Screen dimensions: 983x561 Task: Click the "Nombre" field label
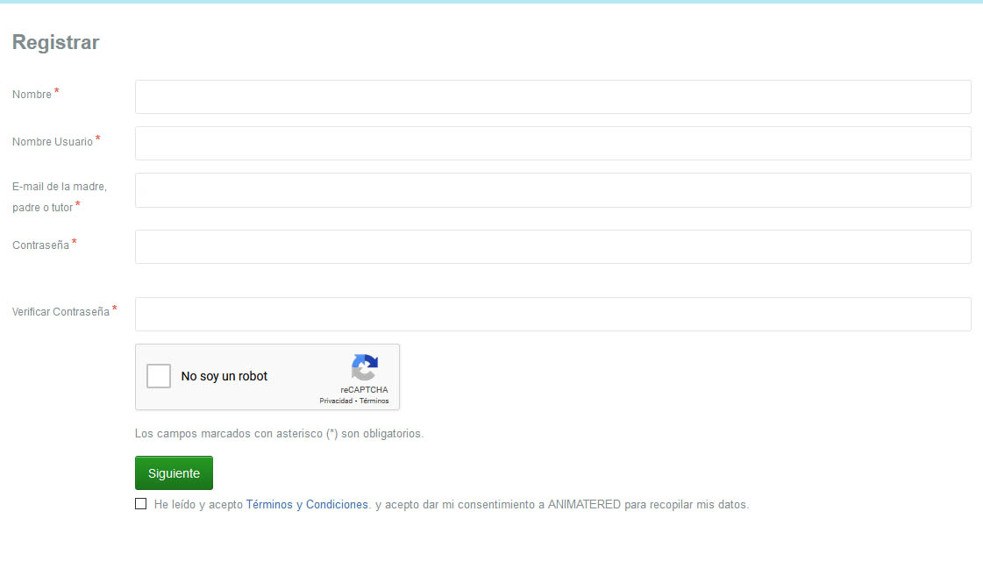pos(32,95)
